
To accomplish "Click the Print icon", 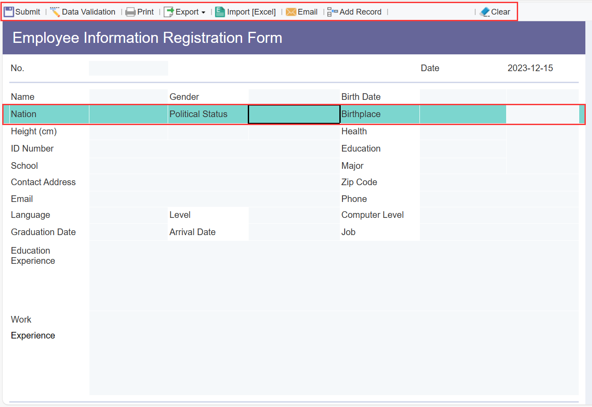I will pyautogui.click(x=131, y=11).
